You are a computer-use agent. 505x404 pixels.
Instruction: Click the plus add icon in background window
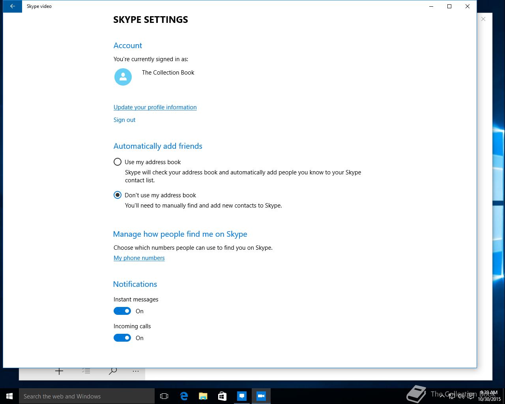click(x=59, y=371)
